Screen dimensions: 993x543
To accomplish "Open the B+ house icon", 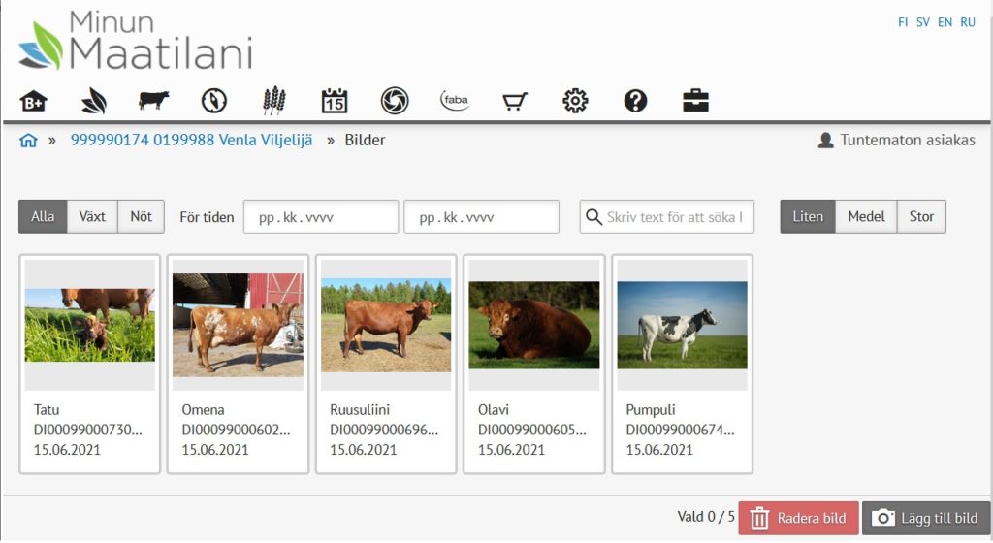I will (x=33, y=101).
